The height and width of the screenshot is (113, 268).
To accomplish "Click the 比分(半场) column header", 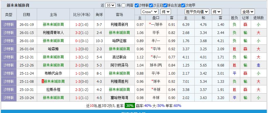I will (82, 15).
